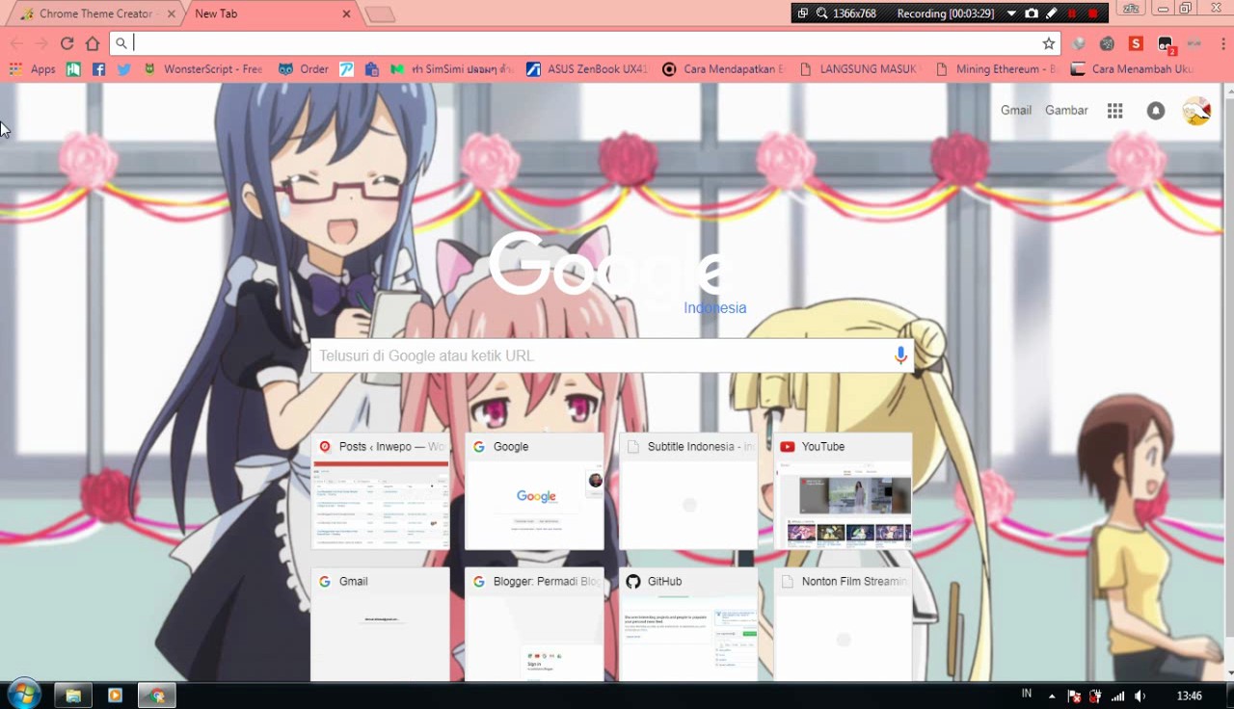Open the Order bookmark
This screenshot has width=1234, height=709.
coord(303,69)
